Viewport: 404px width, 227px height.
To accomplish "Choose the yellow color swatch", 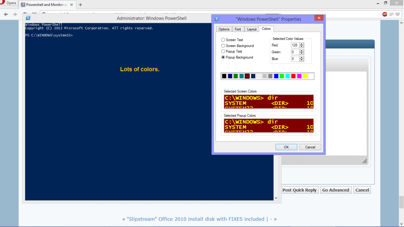I will (305, 76).
